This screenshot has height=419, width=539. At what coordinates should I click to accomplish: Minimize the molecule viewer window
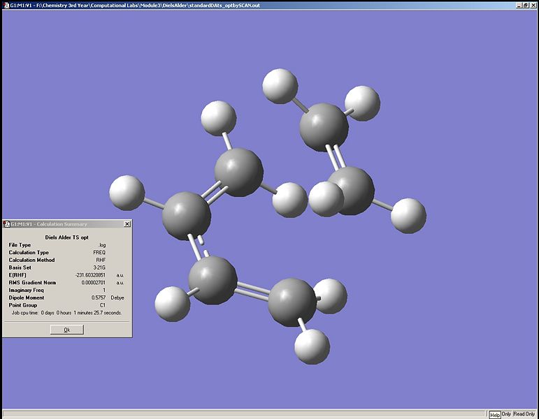pos(518,5)
